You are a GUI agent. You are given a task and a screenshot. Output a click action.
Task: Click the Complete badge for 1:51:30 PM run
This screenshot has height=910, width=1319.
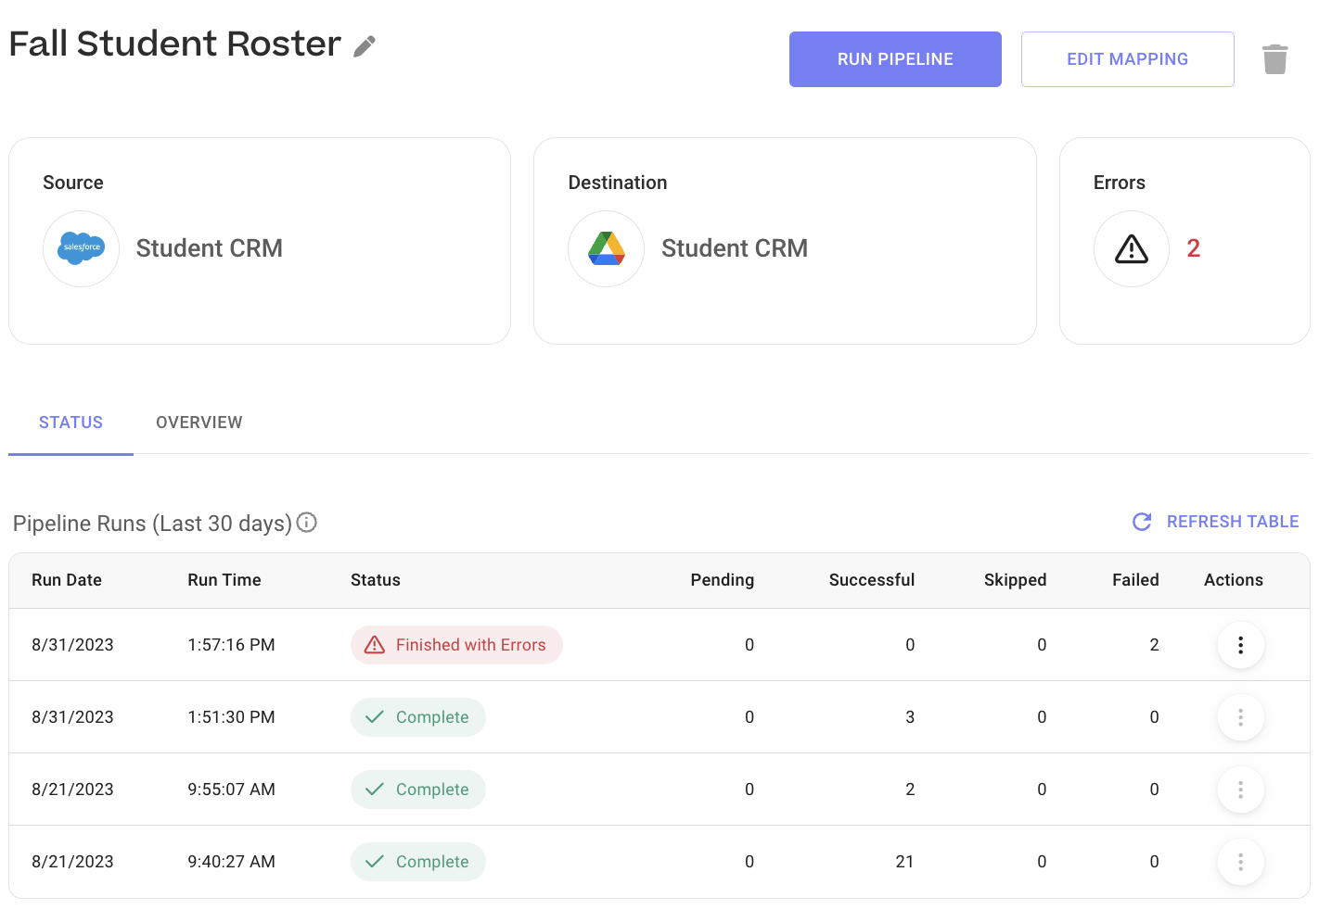[x=418, y=717]
